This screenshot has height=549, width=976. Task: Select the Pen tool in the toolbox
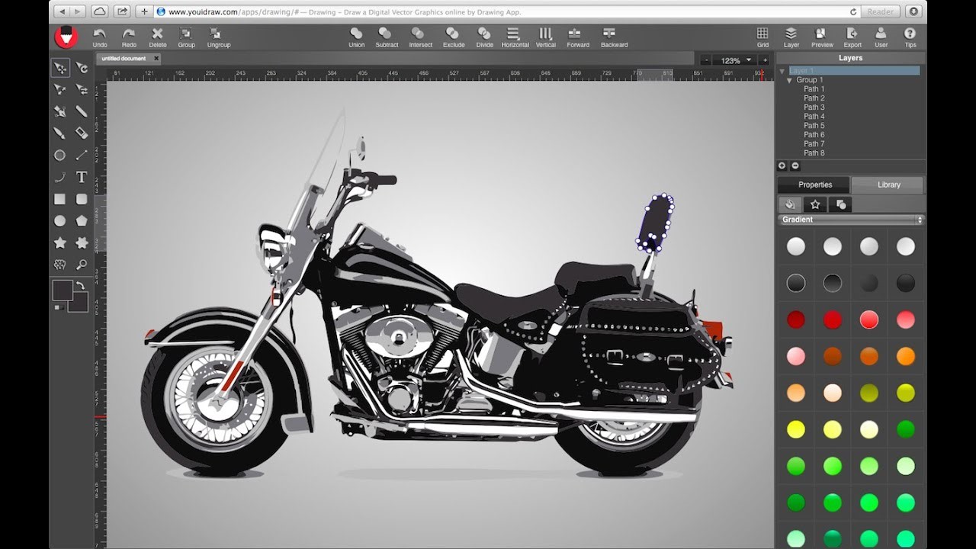click(59, 111)
